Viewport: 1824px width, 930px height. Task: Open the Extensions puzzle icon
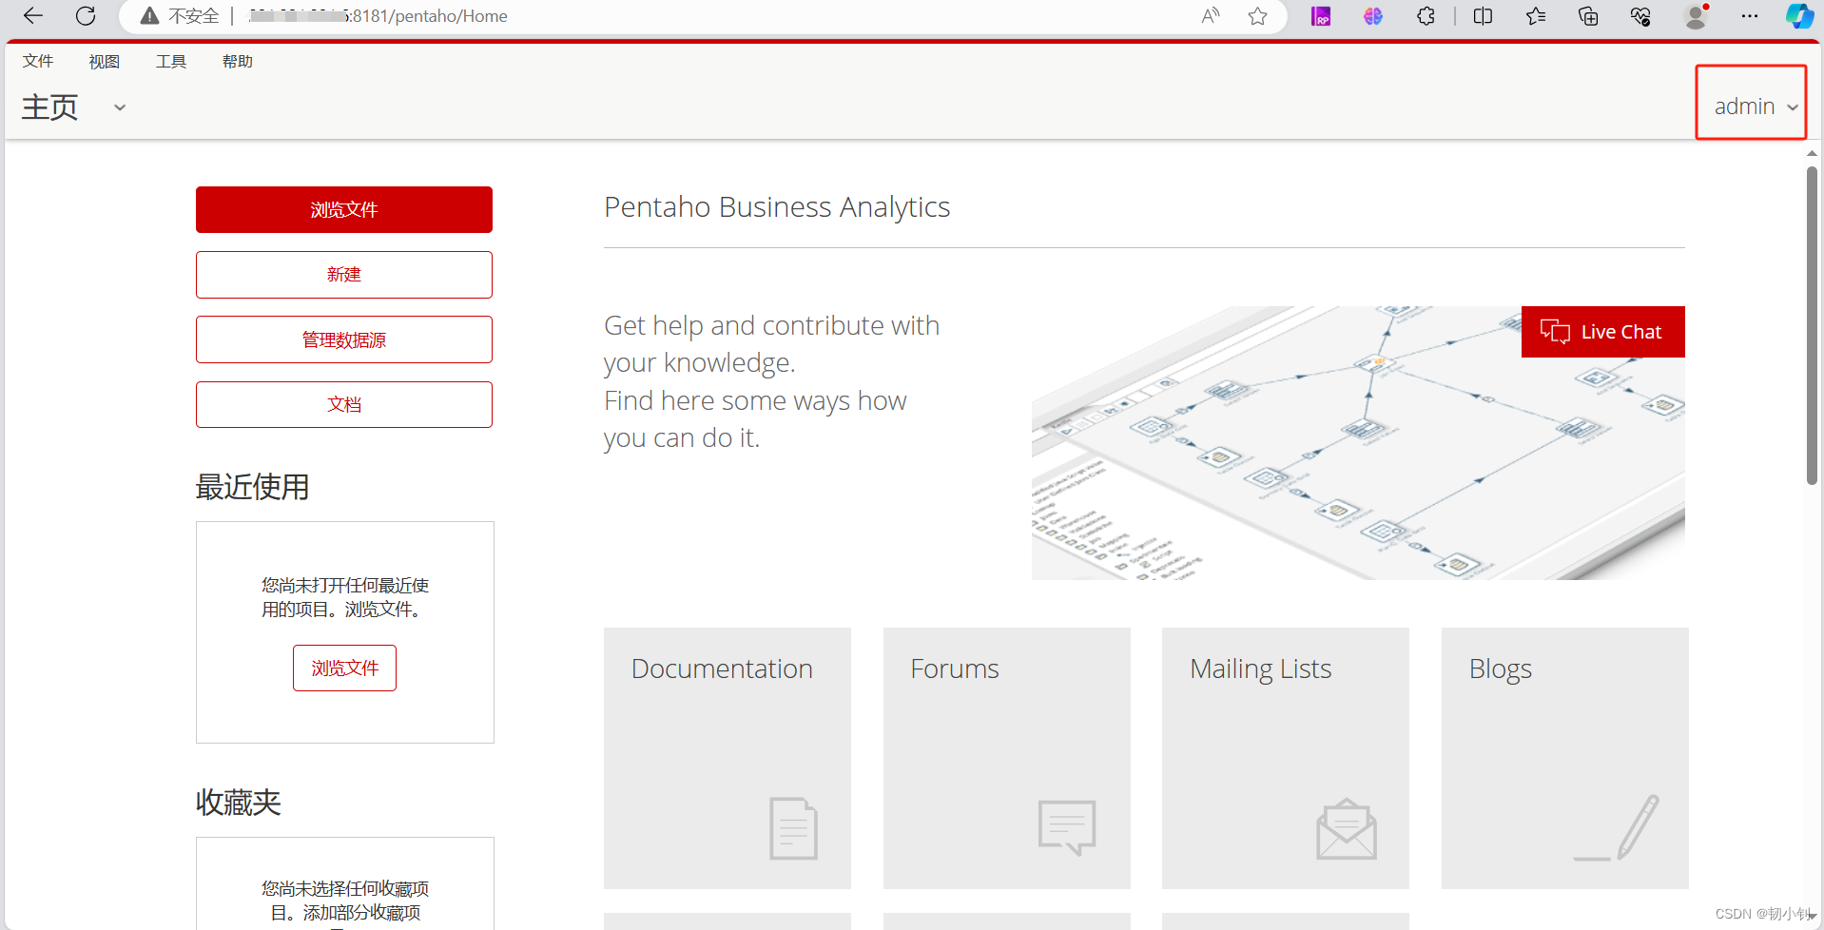(1426, 16)
